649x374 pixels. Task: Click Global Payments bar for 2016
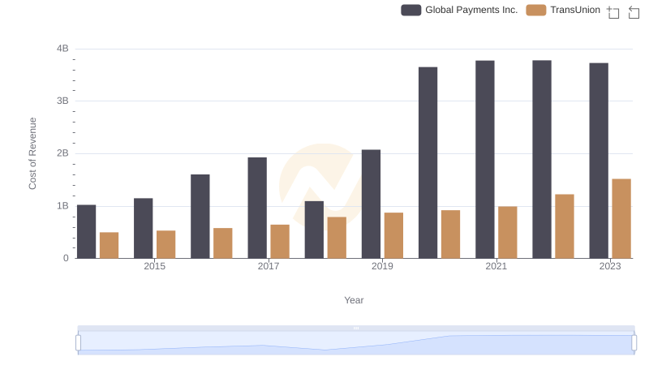click(x=200, y=217)
